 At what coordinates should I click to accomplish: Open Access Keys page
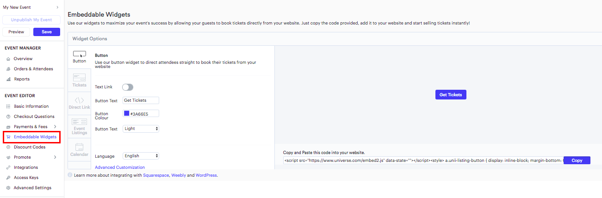(x=26, y=178)
